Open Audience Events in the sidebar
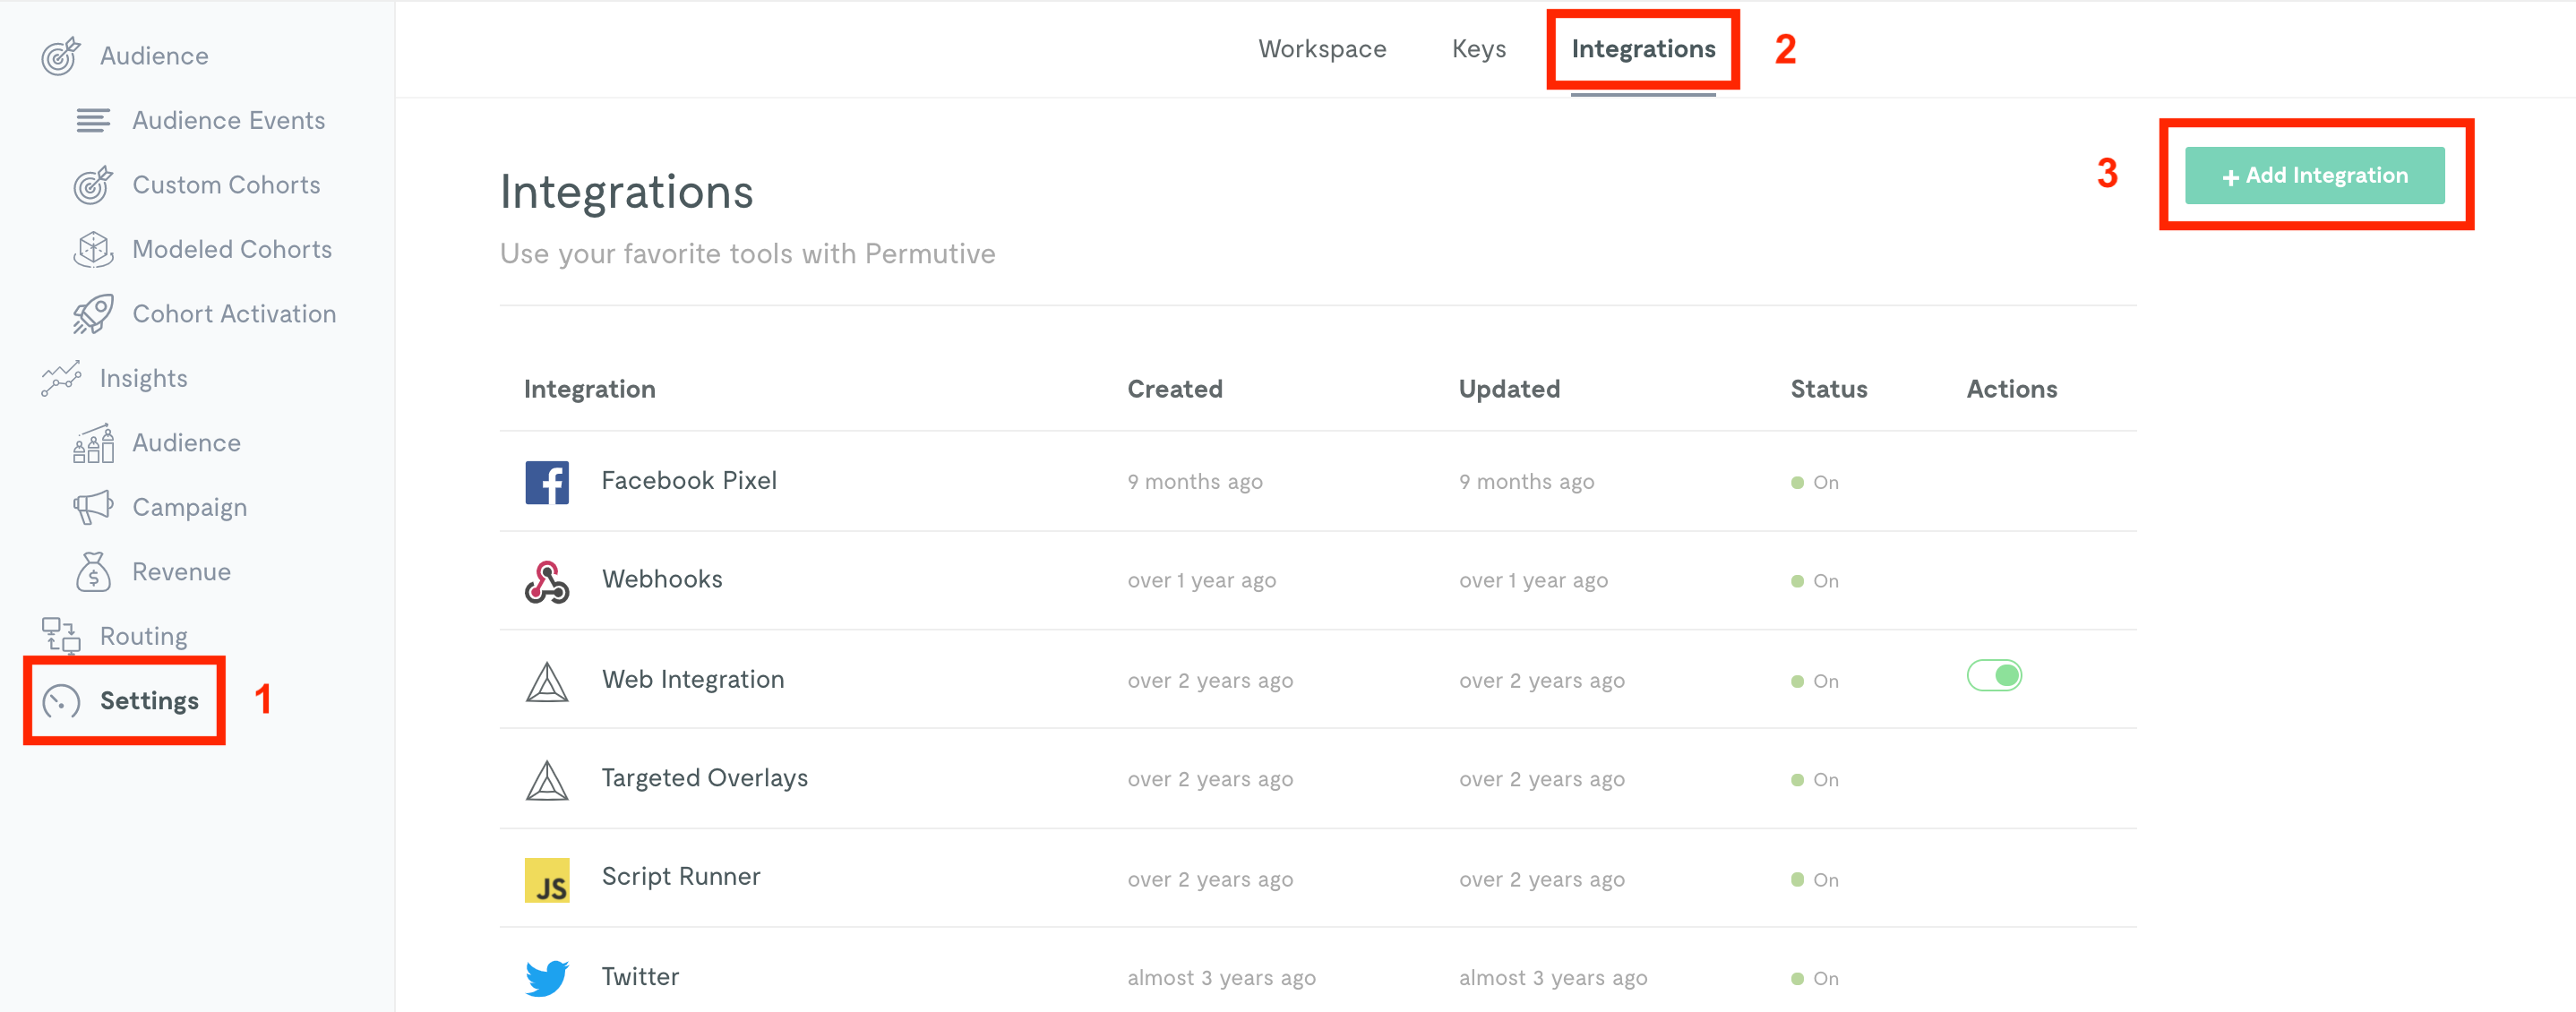Viewport: 2576px width, 1012px height. tap(229, 121)
